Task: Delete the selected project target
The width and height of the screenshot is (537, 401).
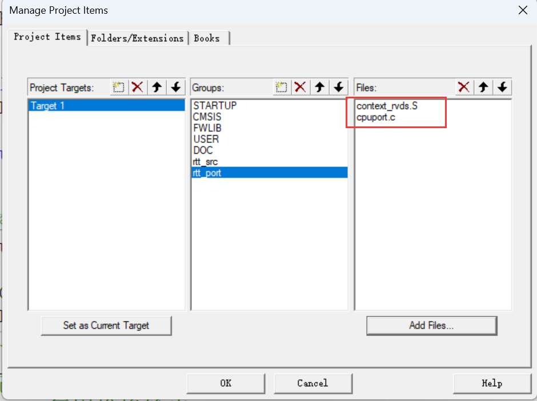Action: click(138, 87)
